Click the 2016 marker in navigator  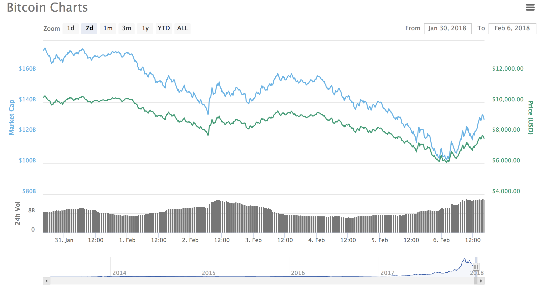point(298,273)
